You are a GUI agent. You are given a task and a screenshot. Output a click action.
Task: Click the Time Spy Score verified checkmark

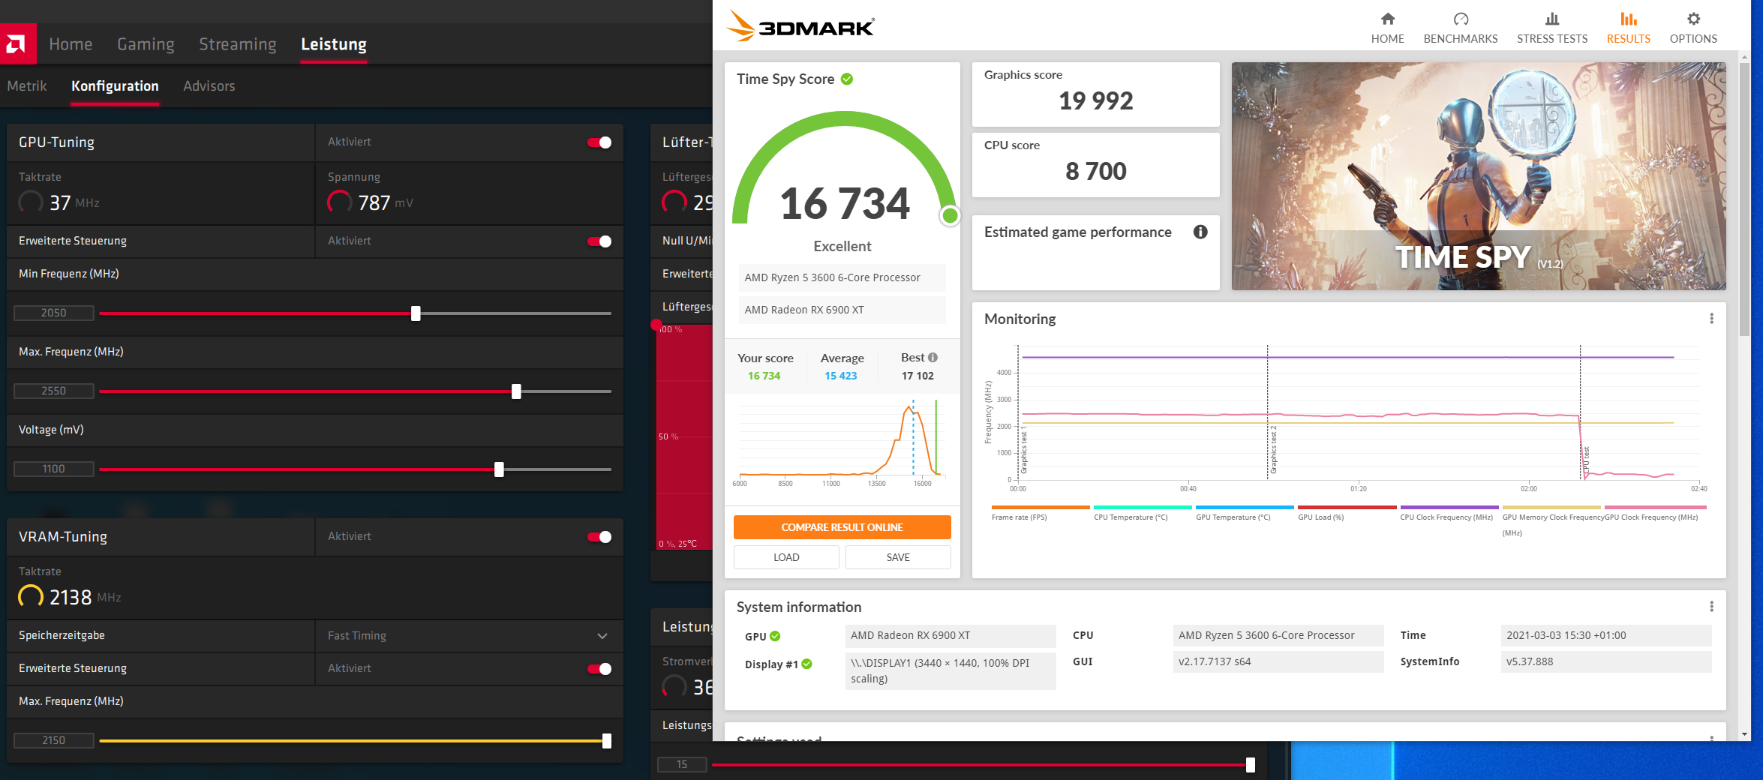pos(847,79)
